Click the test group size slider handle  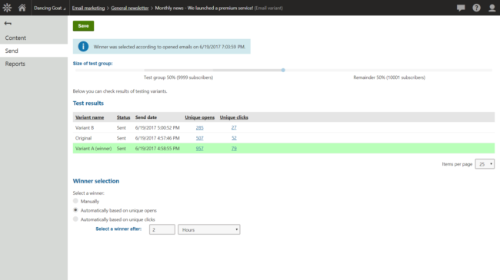pyautogui.click(x=283, y=70)
